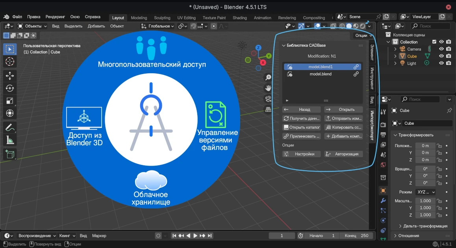Screen dimensions: 456x248
Task: Toggle the Collection checkbox in the outliner
Action: [x=434, y=42]
